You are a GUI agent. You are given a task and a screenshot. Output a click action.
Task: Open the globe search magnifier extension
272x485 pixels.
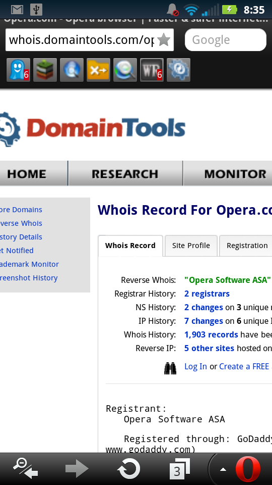pyautogui.click(x=125, y=70)
